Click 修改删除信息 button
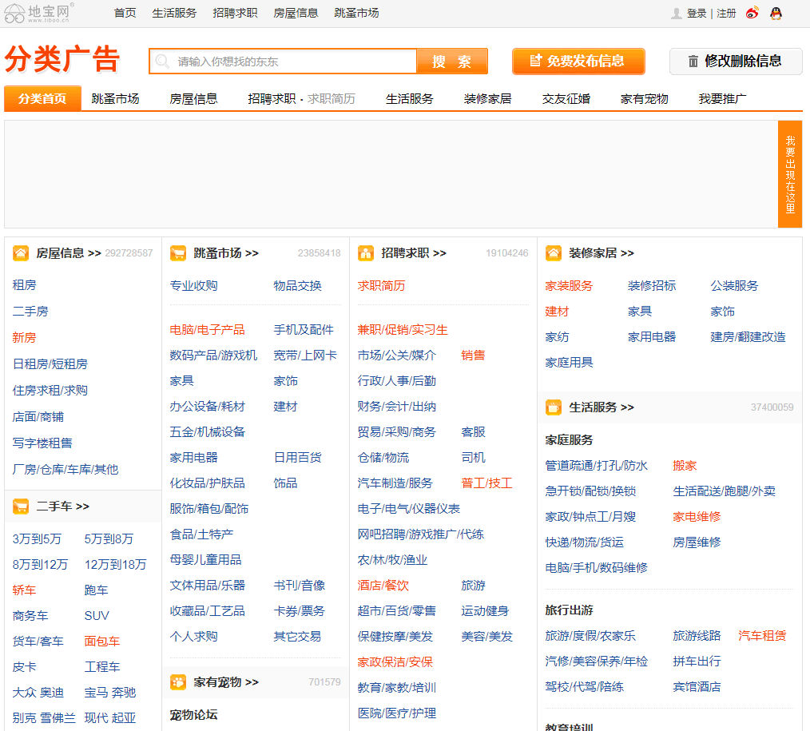 [x=736, y=61]
